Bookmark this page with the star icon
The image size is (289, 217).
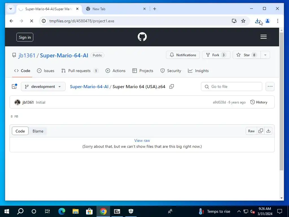click(x=243, y=21)
